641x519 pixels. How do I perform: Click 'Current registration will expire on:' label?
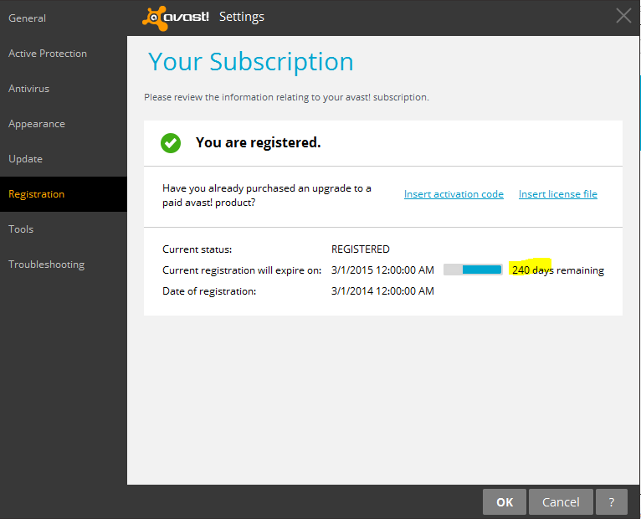242,270
